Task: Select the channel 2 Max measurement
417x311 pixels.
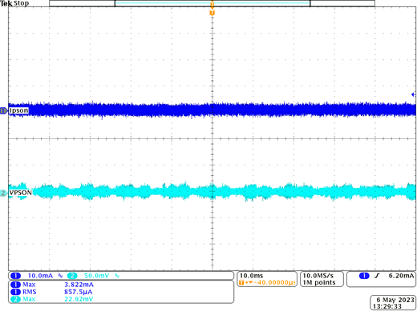Action: point(52,299)
